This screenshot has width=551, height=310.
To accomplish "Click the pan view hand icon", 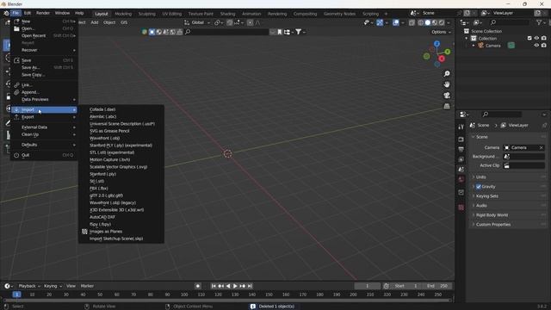I will pyautogui.click(x=447, y=84).
